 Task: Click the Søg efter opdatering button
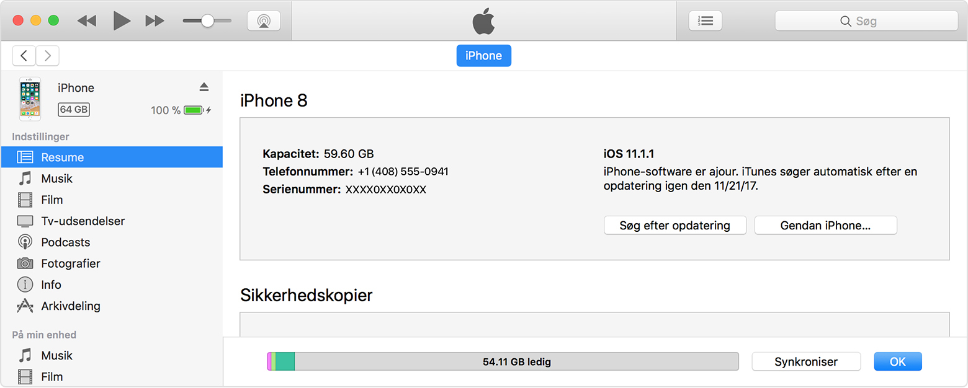click(x=674, y=226)
